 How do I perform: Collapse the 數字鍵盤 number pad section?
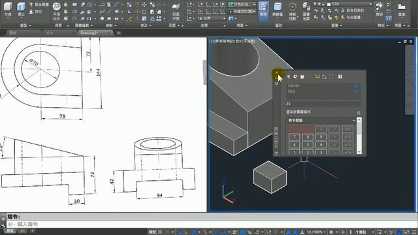(x=353, y=120)
